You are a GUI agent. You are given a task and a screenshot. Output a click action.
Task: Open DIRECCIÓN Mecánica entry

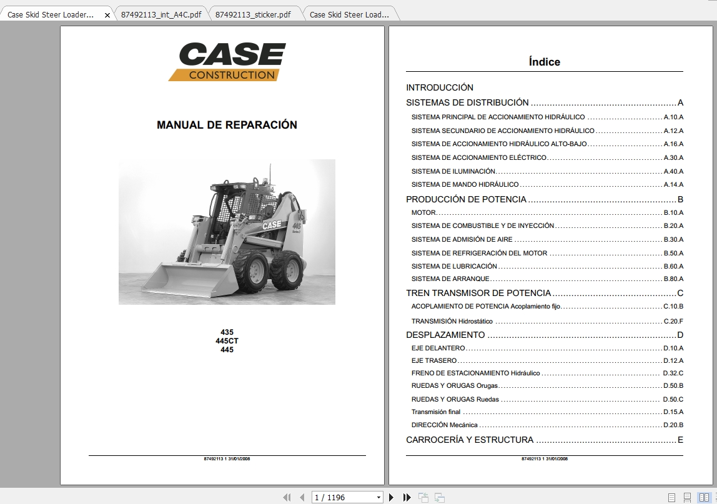547,425
